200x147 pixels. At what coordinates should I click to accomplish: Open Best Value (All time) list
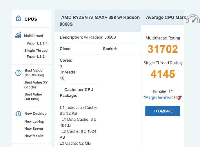pyautogui.click(x=33, y=97)
